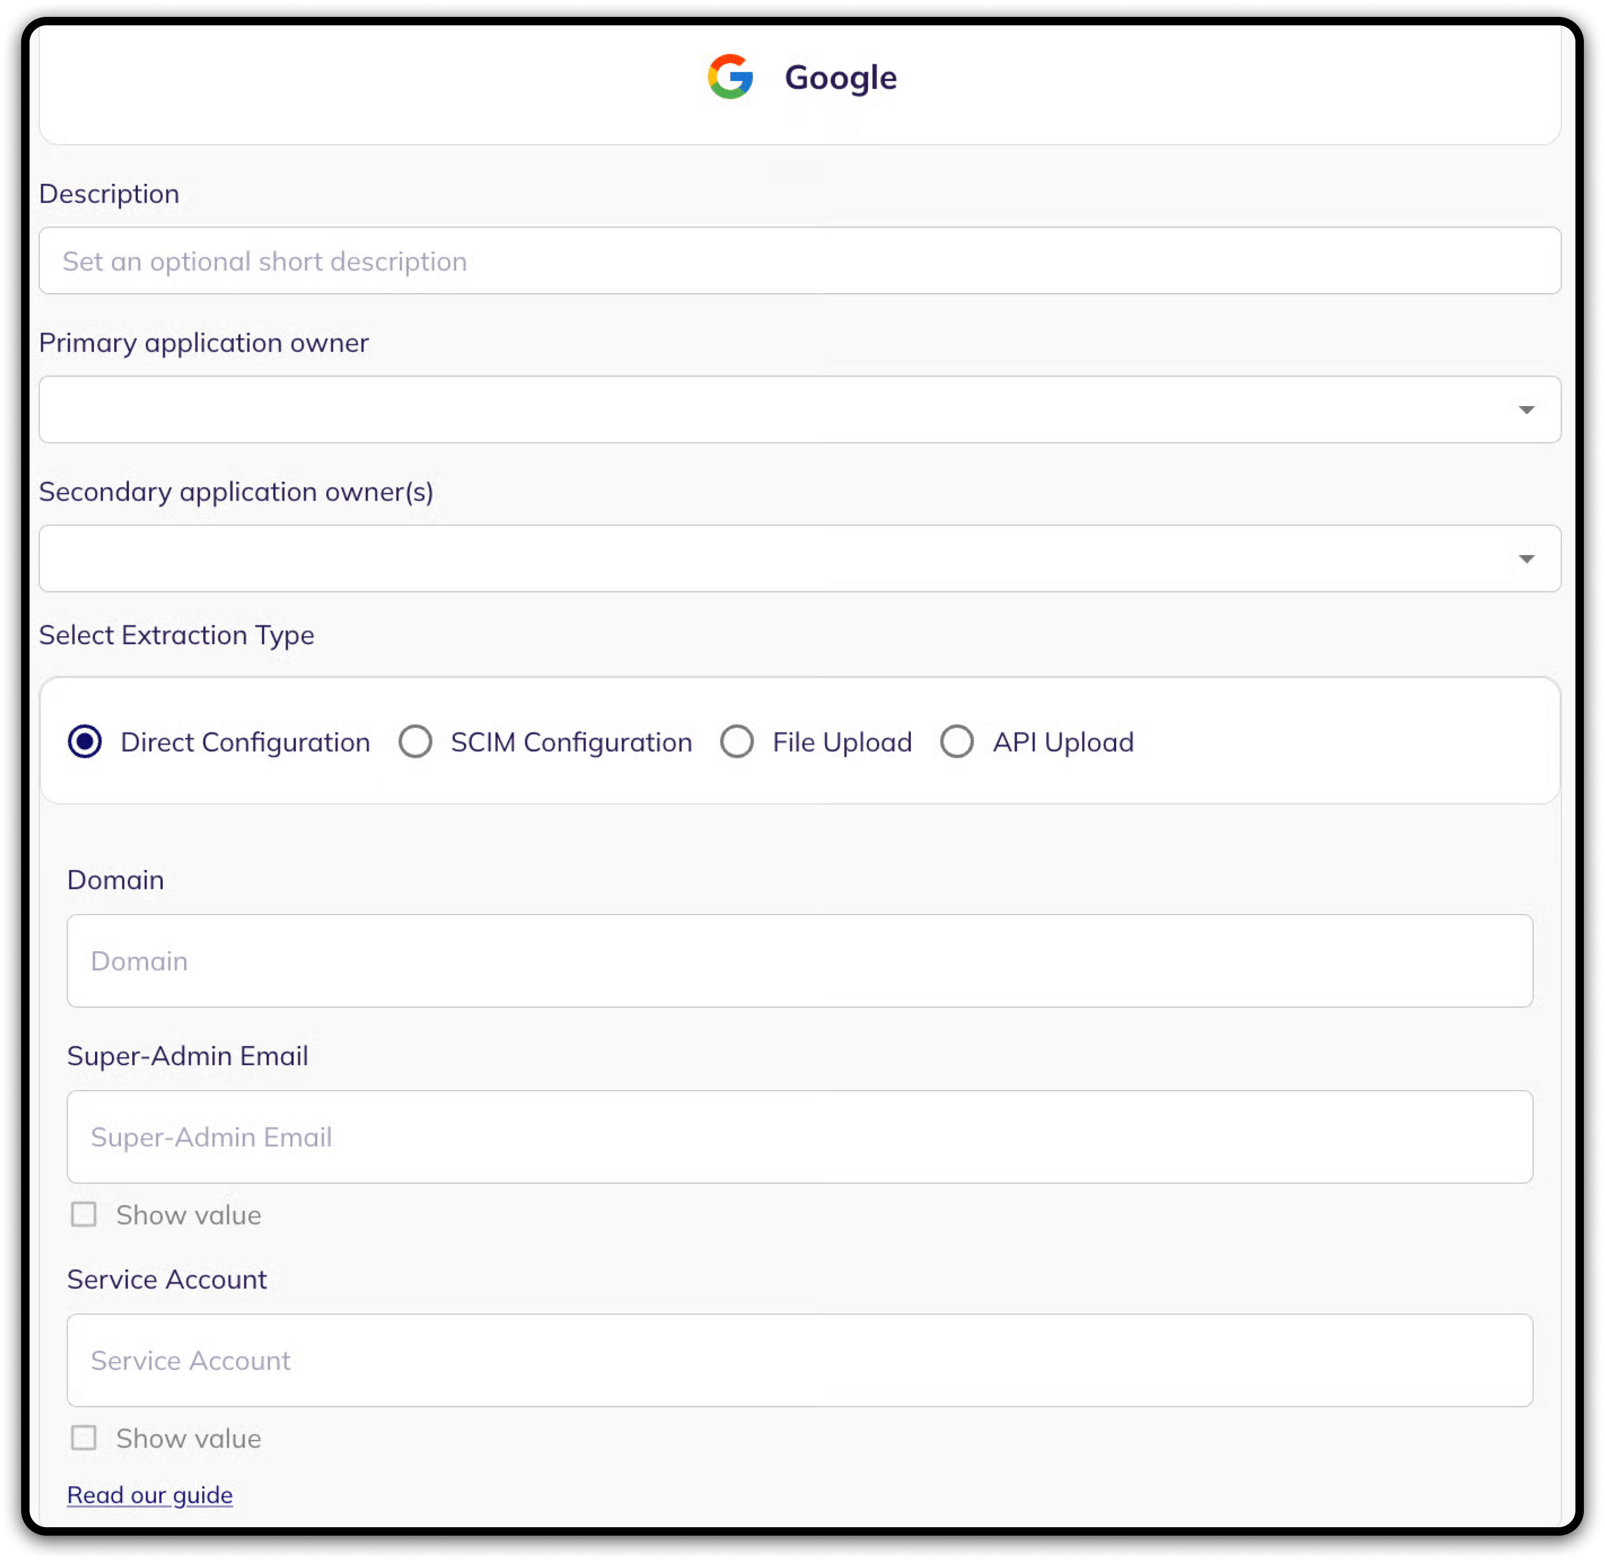Click the Direct Configuration label text
This screenshot has height=1561, width=1605.
[245, 743]
